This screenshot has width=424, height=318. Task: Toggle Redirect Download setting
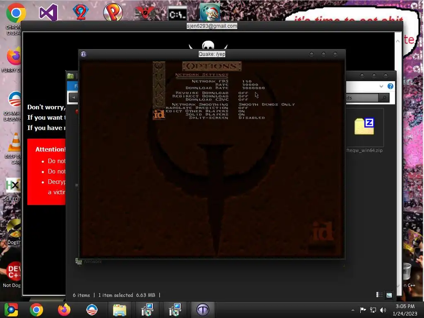[210, 96]
